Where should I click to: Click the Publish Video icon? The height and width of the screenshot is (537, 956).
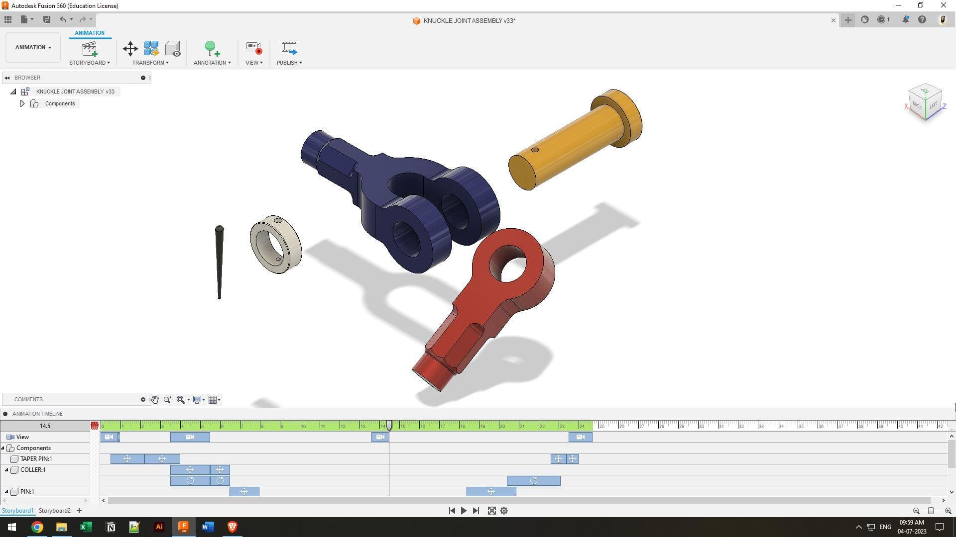pyautogui.click(x=289, y=48)
